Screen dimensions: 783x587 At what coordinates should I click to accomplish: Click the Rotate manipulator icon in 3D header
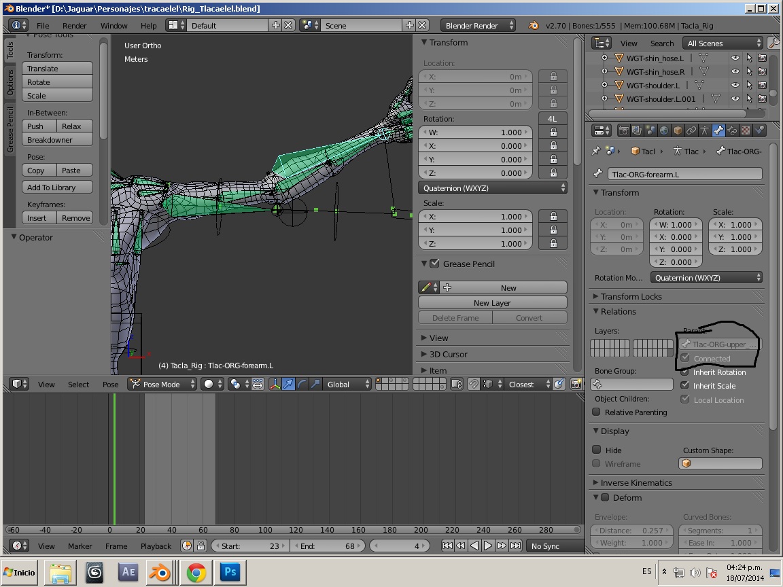click(302, 385)
